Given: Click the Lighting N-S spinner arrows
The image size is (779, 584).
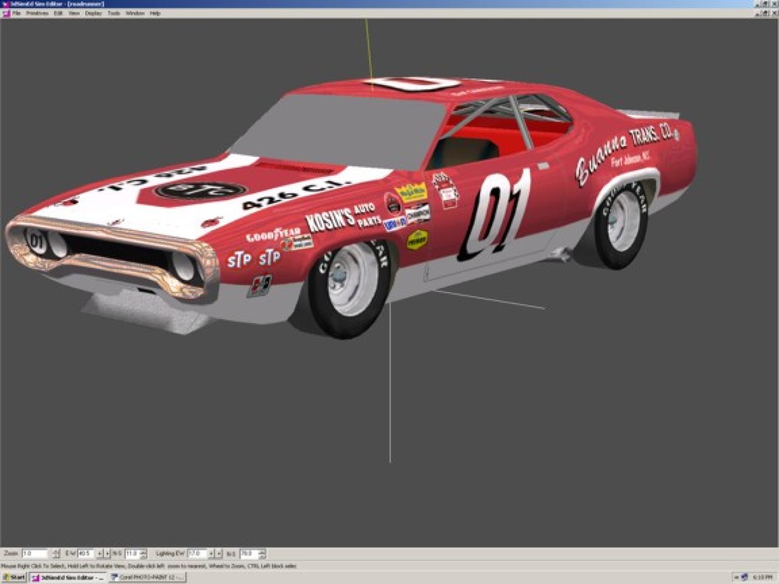Looking at the screenshot, I should tap(262, 554).
